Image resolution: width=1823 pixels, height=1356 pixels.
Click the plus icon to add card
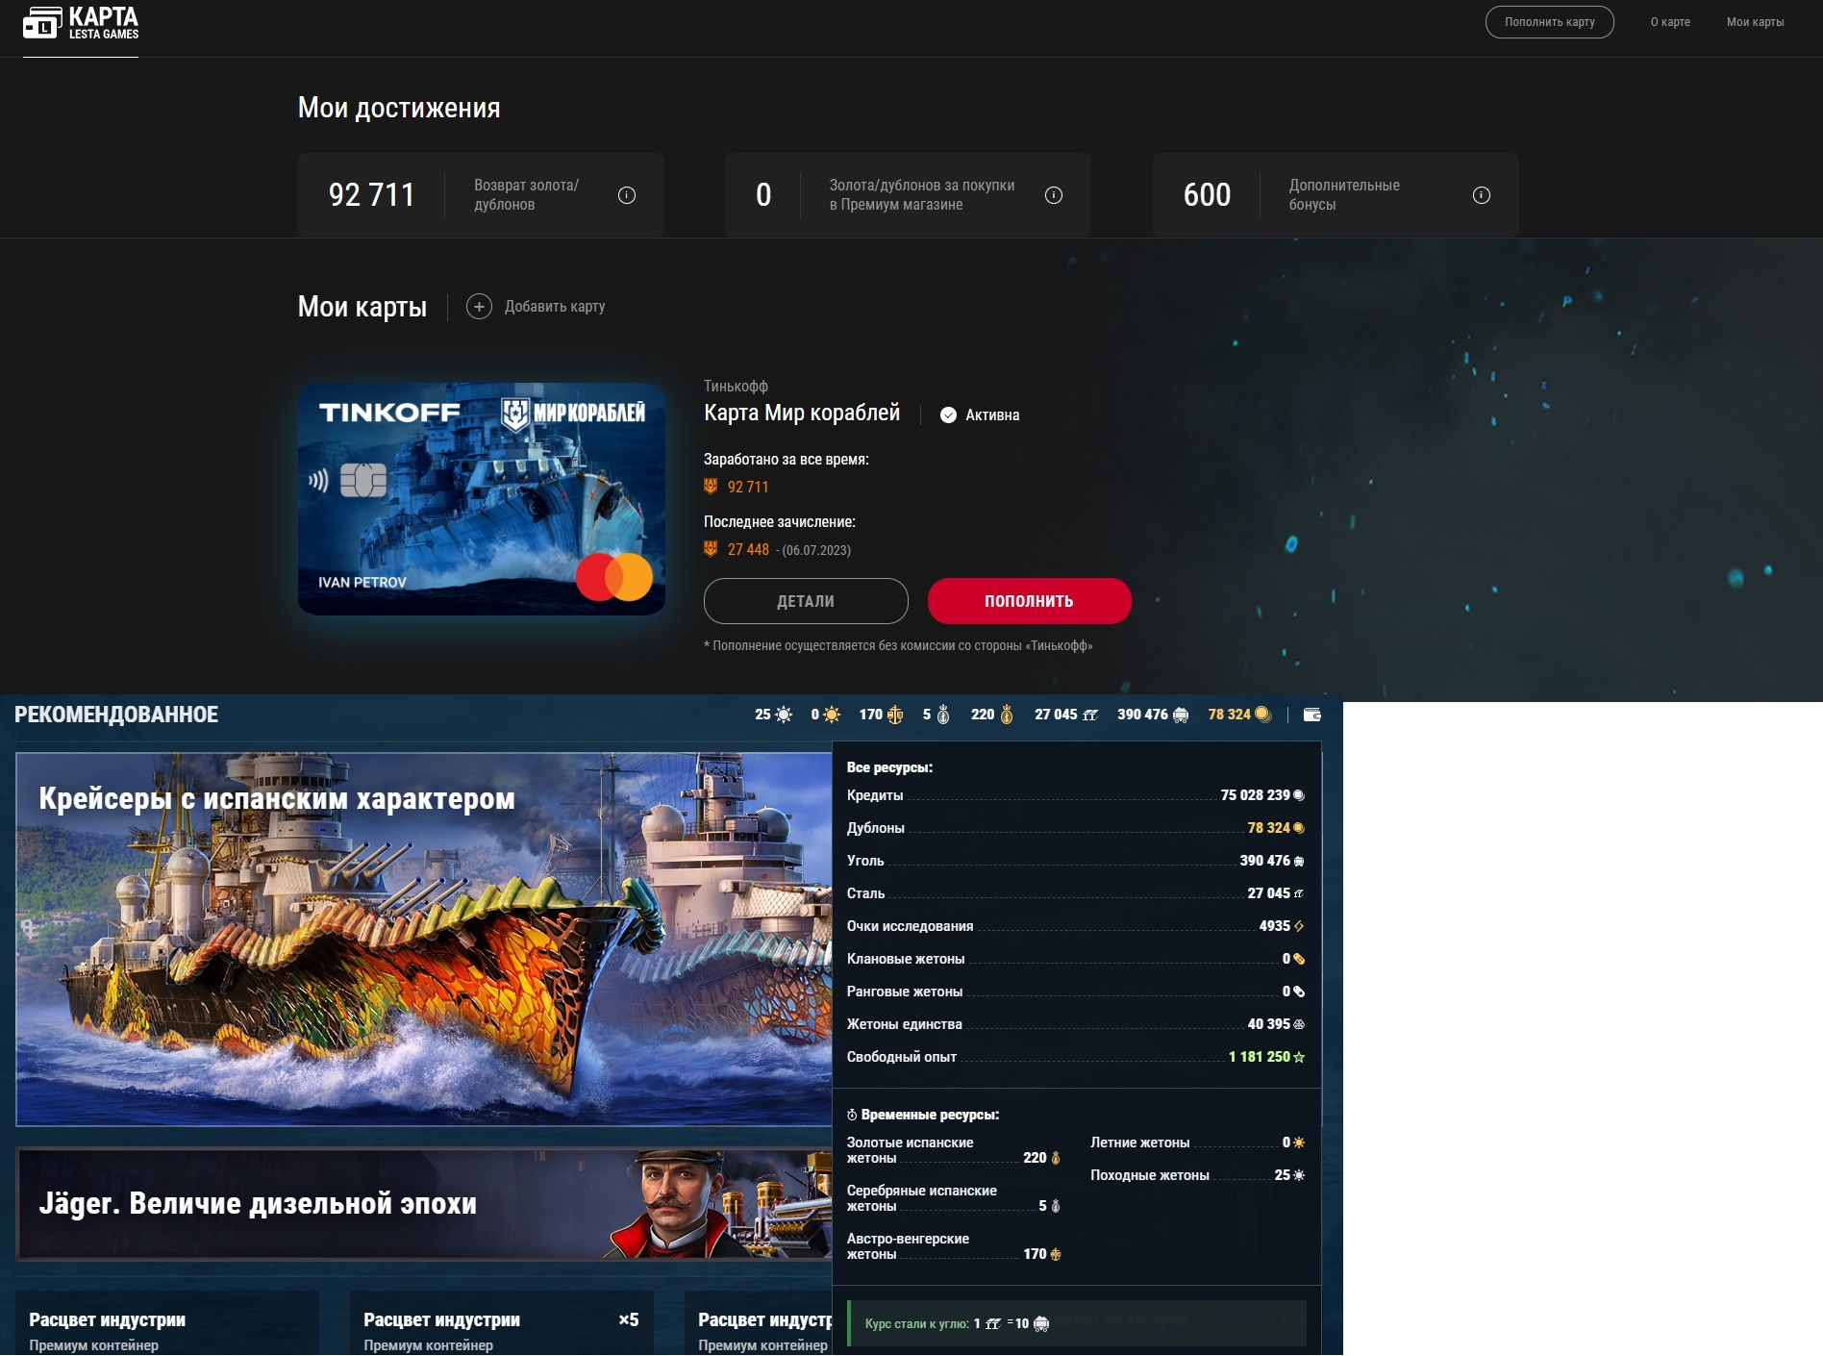click(479, 307)
